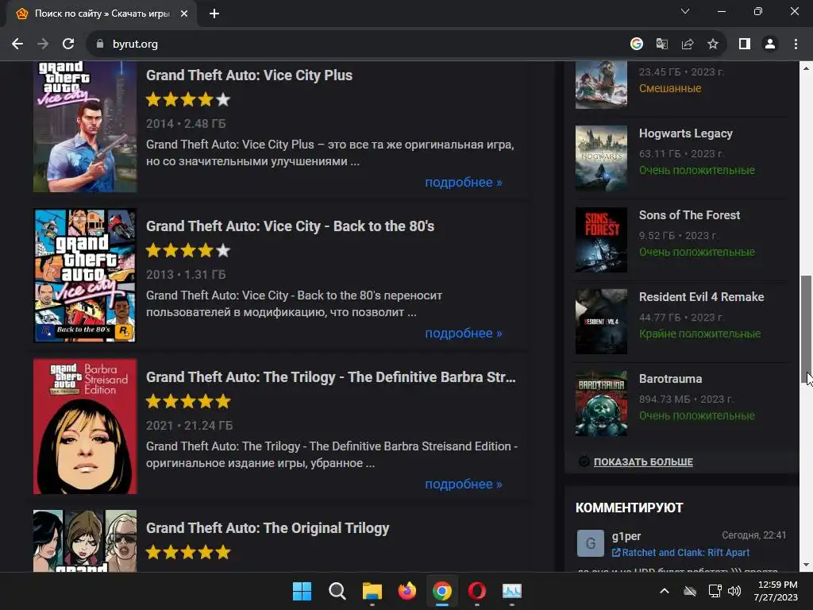Switch to the Поиск по сайту tab
The image size is (813, 610).
102,14
